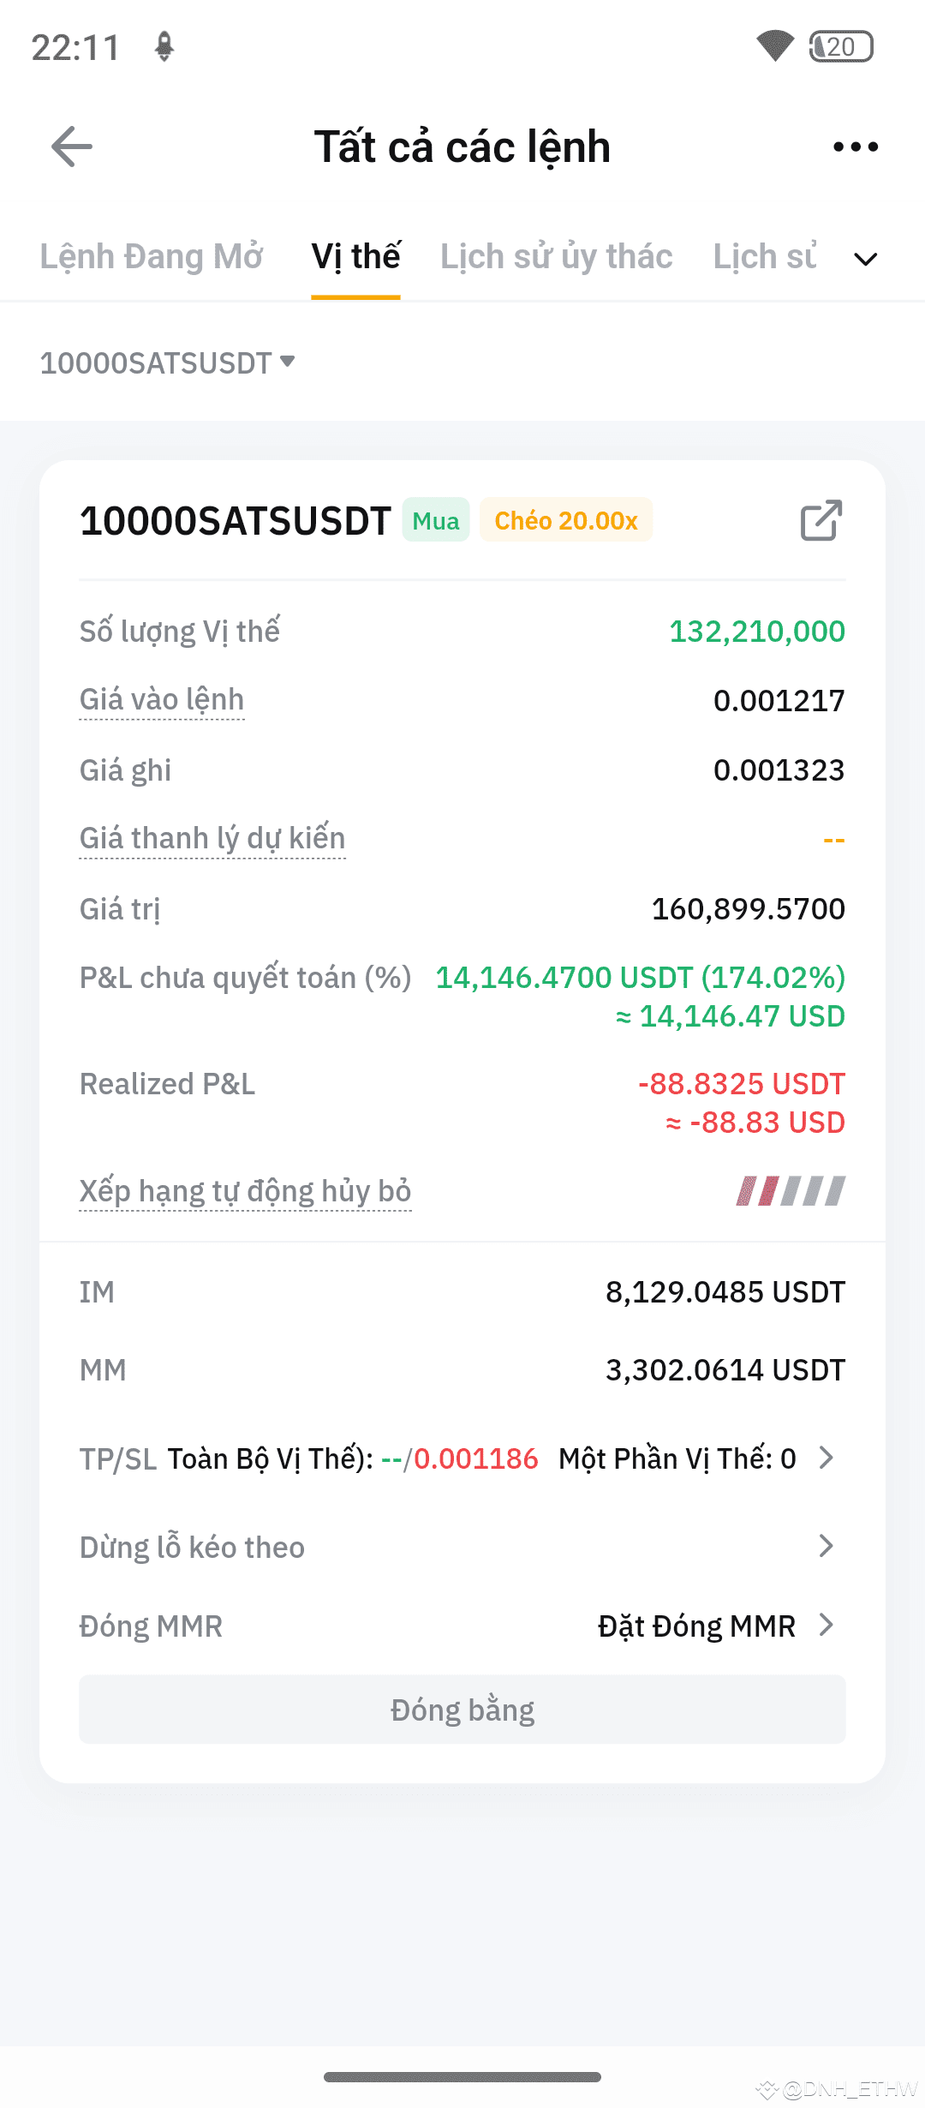This screenshot has height=2108, width=925.
Task: Tap the Chéo 20.00x leverage badge
Action: click(x=566, y=520)
